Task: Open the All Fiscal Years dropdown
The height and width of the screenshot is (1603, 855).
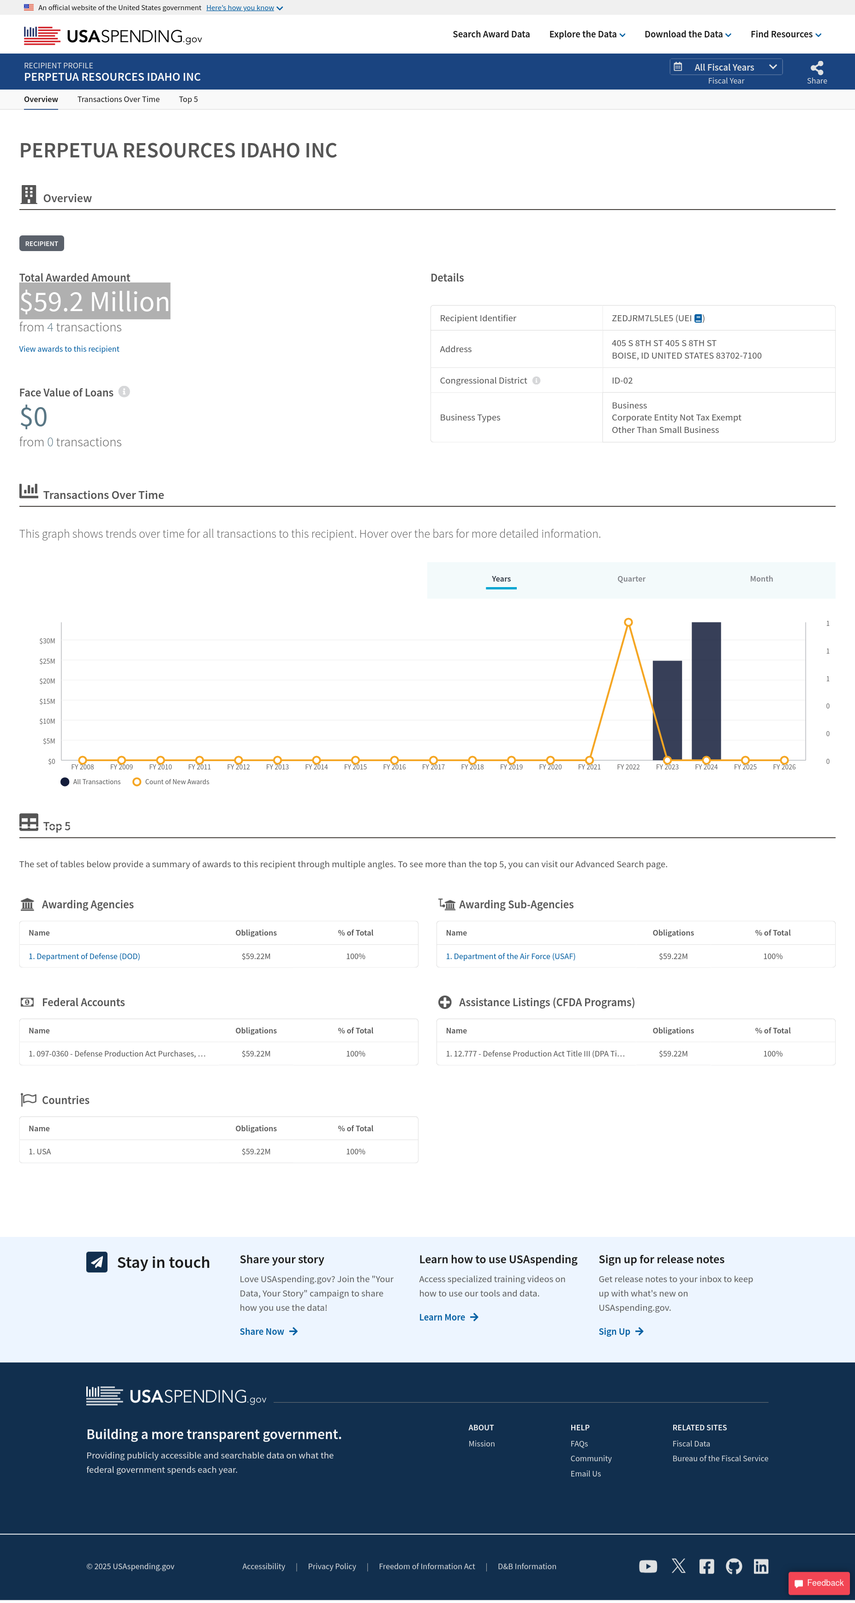Action: pyautogui.click(x=725, y=67)
